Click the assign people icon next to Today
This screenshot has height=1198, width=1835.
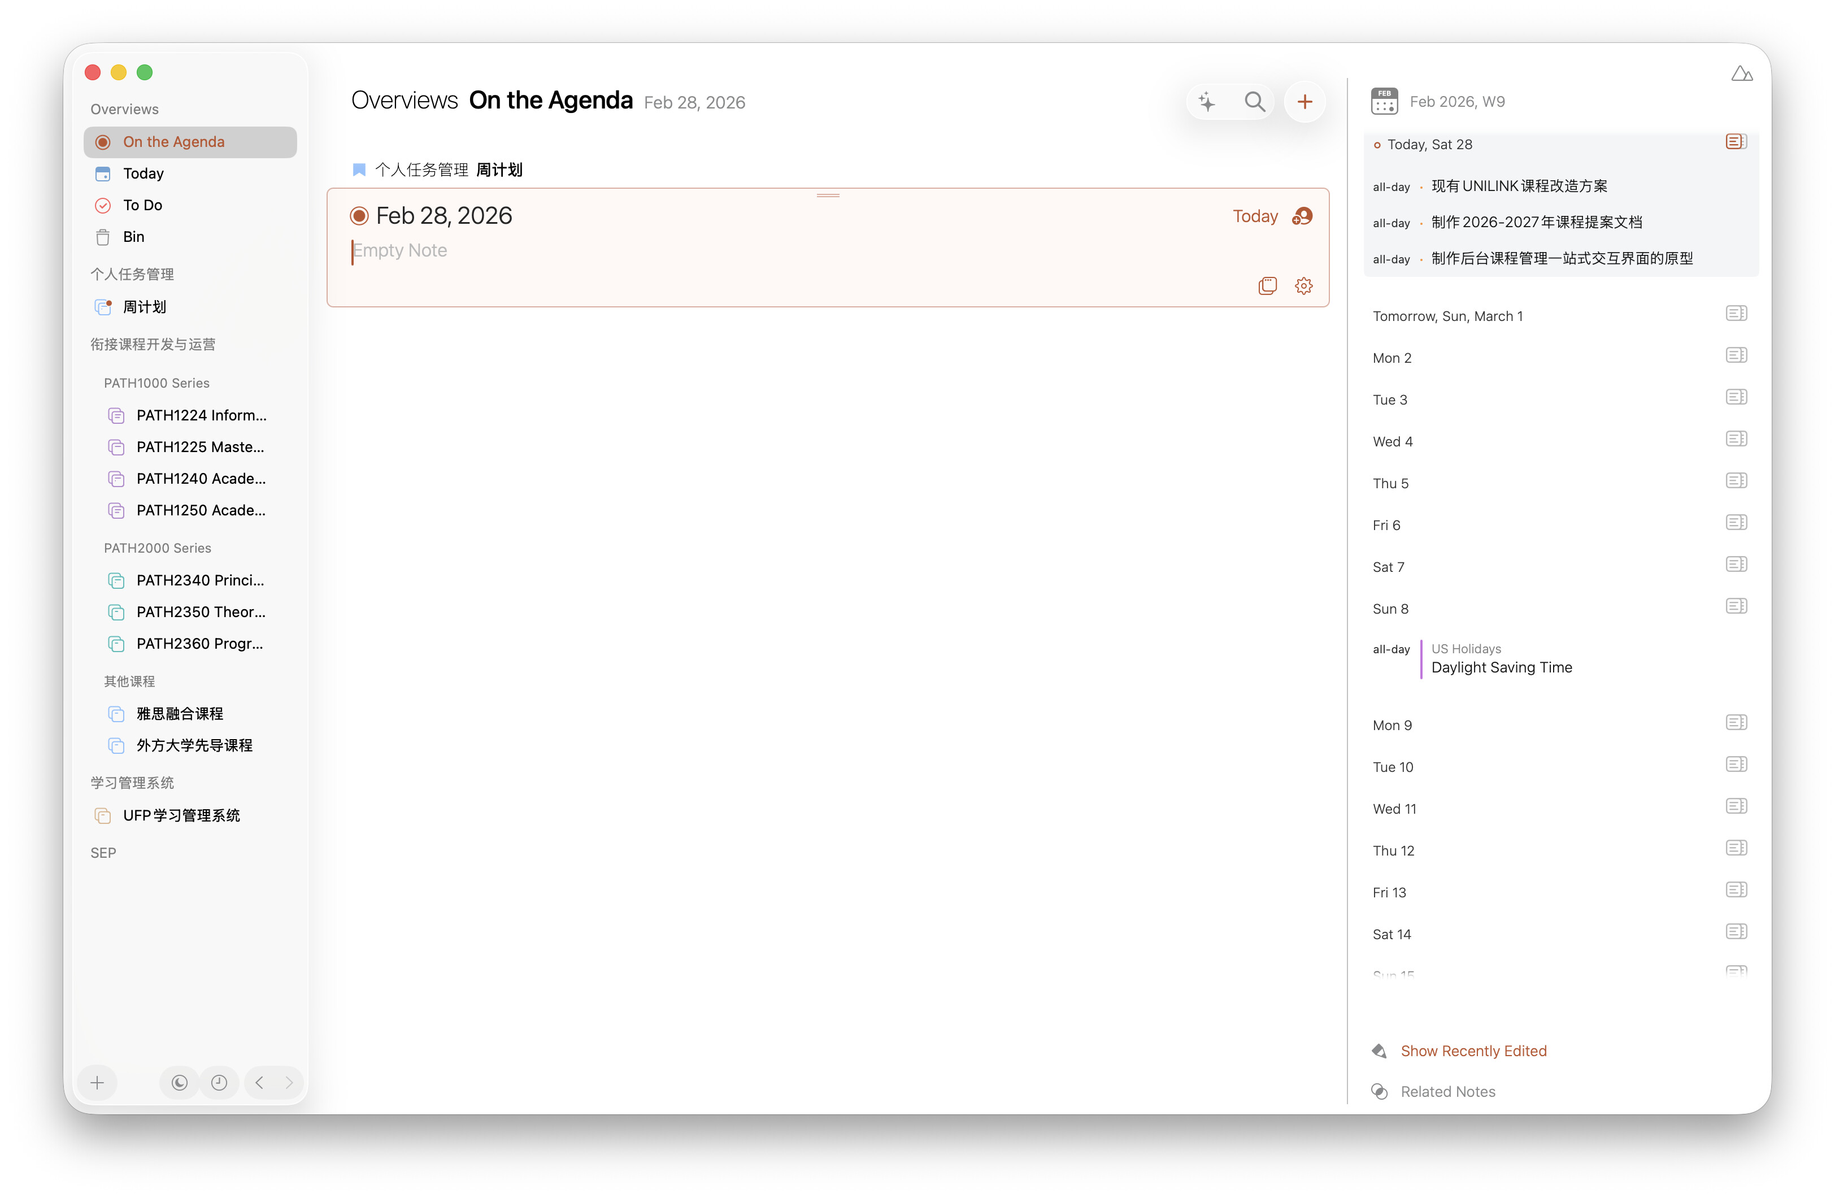[x=1302, y=217]
